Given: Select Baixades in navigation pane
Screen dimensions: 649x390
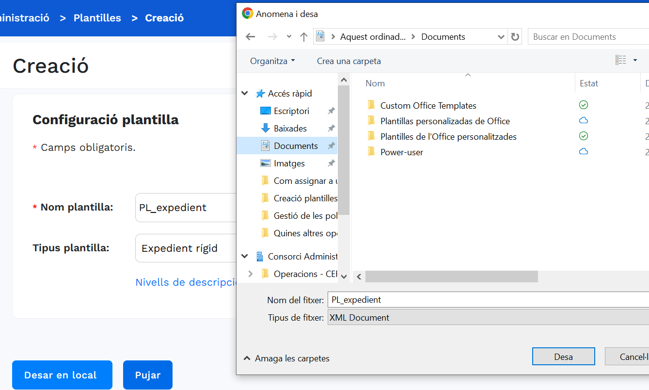Looking at the screenshot, I should click(290, 129).
